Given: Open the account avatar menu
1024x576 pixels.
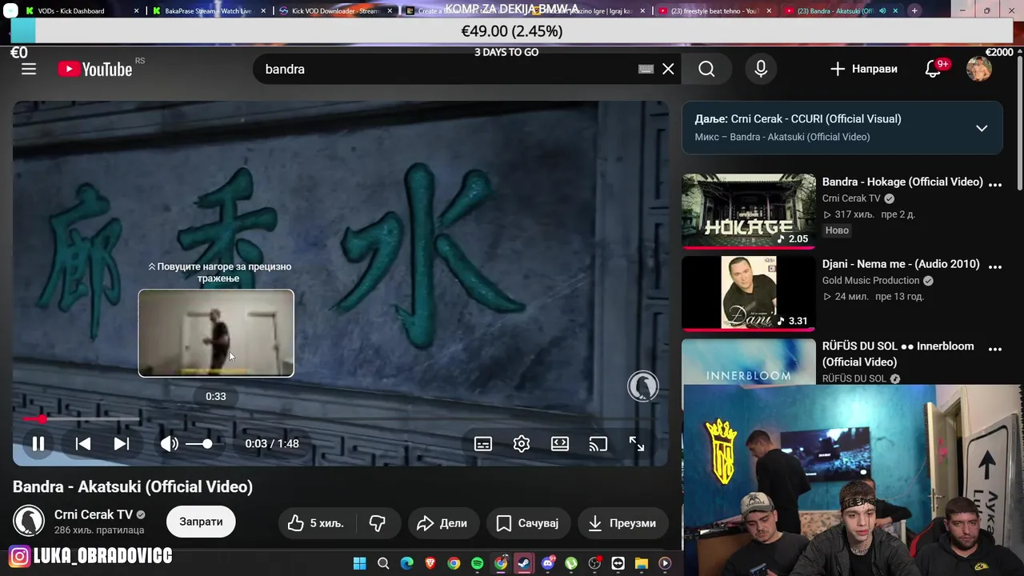Looking at the screenshot, I should (x=979, y=69).
